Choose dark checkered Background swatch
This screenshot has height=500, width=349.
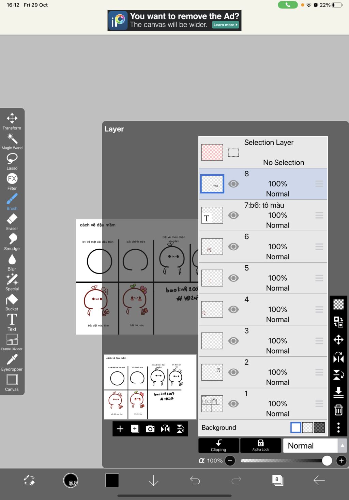coord(319,427)
